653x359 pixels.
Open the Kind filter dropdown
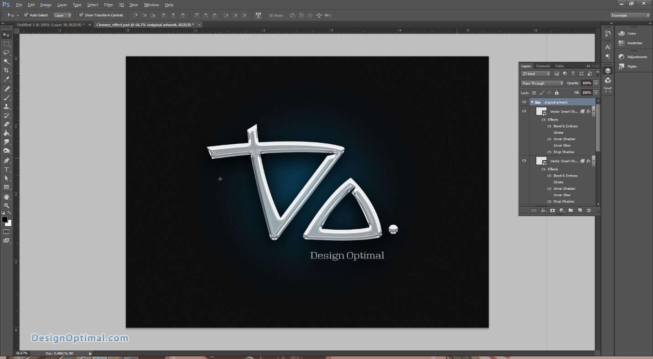(536, 74)
